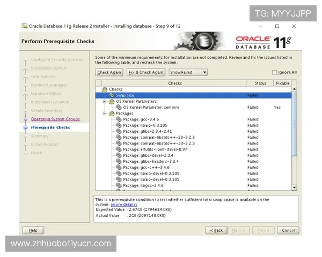Select OS Kernel Parameter: semmni text
This screenshot has width=322, height=257.
pos(151,107)
